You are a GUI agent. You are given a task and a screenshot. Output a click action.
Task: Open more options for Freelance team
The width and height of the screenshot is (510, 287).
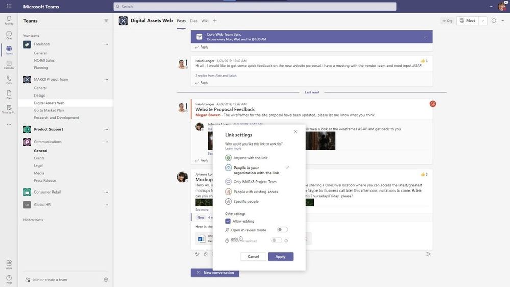106,44
